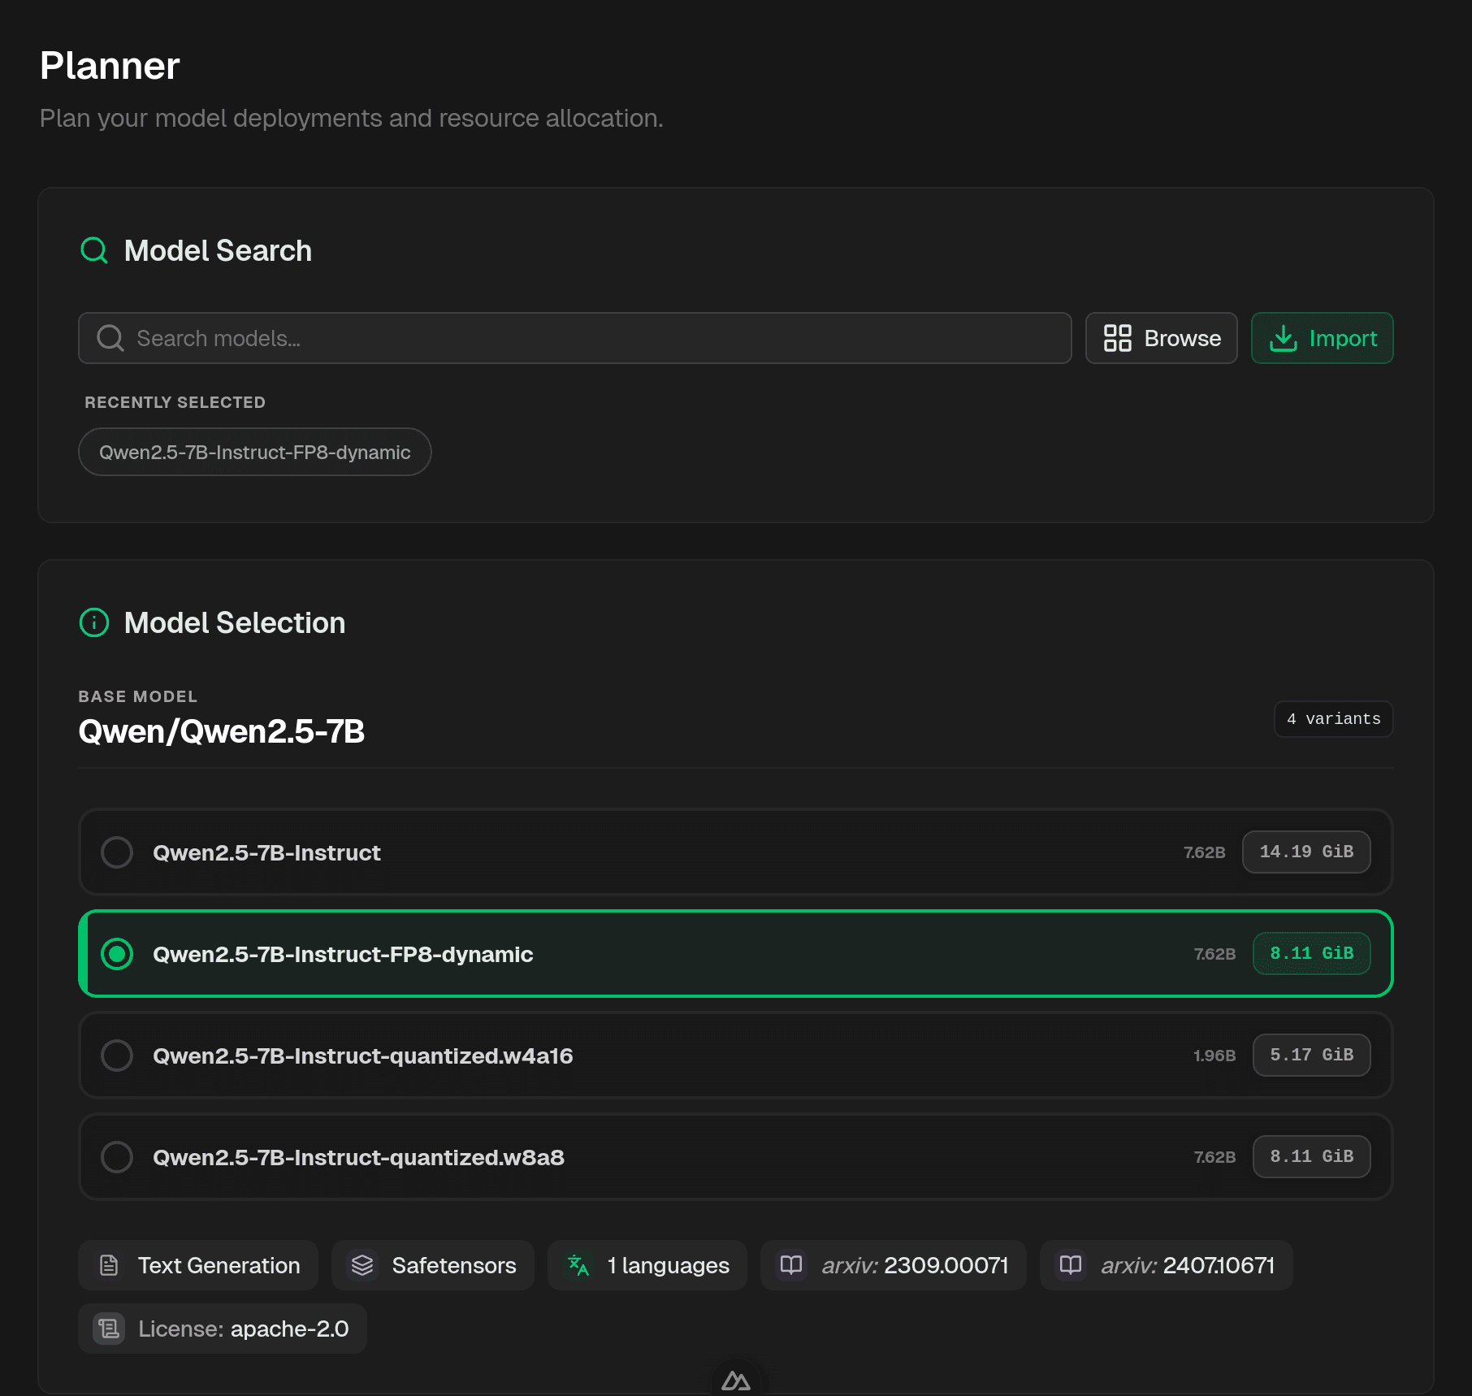1472x1396 pixels.
Task: Click the License apache-2.0 tag
Action: 223,1329
